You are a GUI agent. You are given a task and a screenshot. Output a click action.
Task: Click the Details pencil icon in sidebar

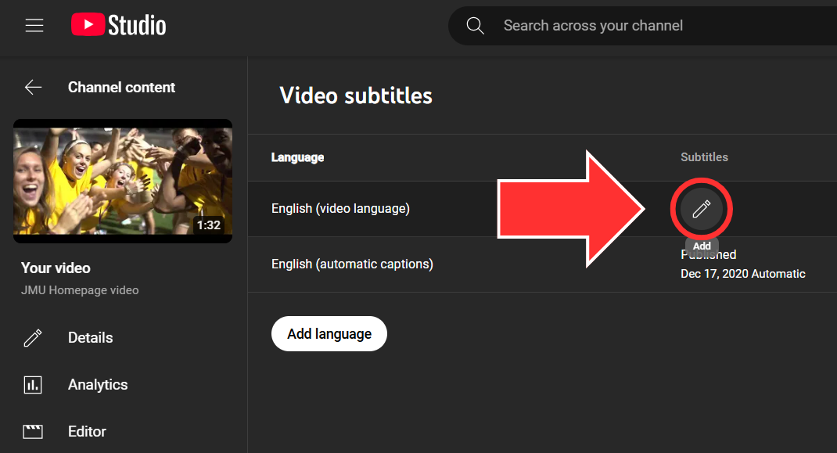[33, 338]
